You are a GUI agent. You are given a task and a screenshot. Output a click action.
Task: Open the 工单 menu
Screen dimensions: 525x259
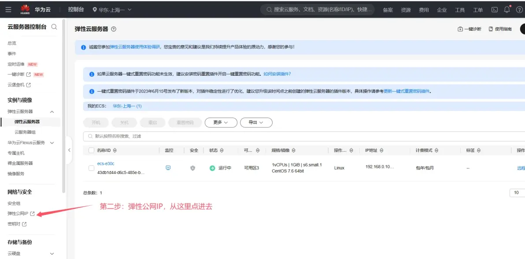tap(478, 10)
